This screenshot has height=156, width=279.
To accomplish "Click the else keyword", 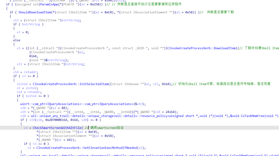I will point(17,40).
